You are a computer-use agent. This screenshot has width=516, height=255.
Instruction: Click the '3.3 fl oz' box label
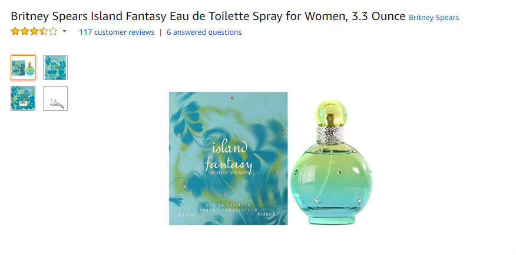[186, 214]
